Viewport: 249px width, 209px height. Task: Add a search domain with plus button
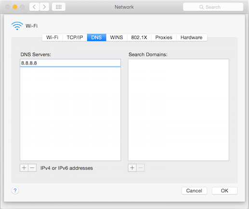[x=132, y=168]
